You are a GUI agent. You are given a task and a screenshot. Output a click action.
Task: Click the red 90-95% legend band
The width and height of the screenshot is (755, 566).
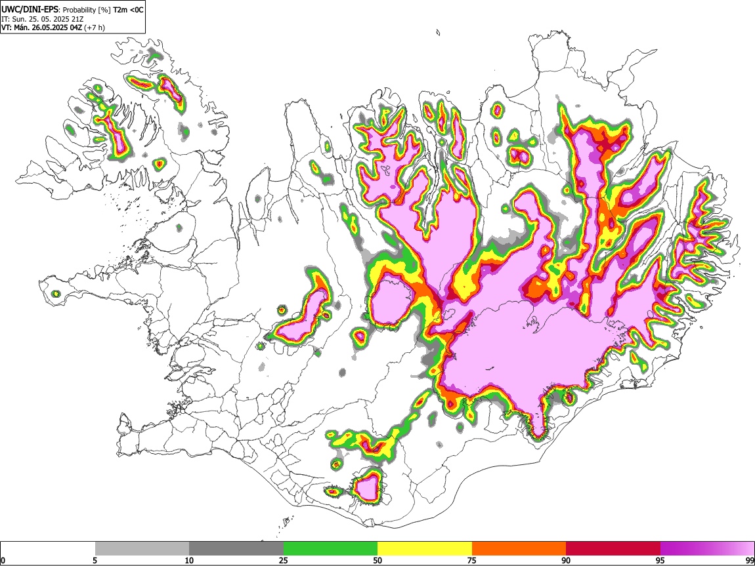(613, 549)
